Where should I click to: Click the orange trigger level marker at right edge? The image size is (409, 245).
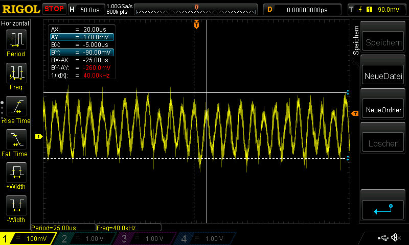pyautogui.click(x=355, y=113)
